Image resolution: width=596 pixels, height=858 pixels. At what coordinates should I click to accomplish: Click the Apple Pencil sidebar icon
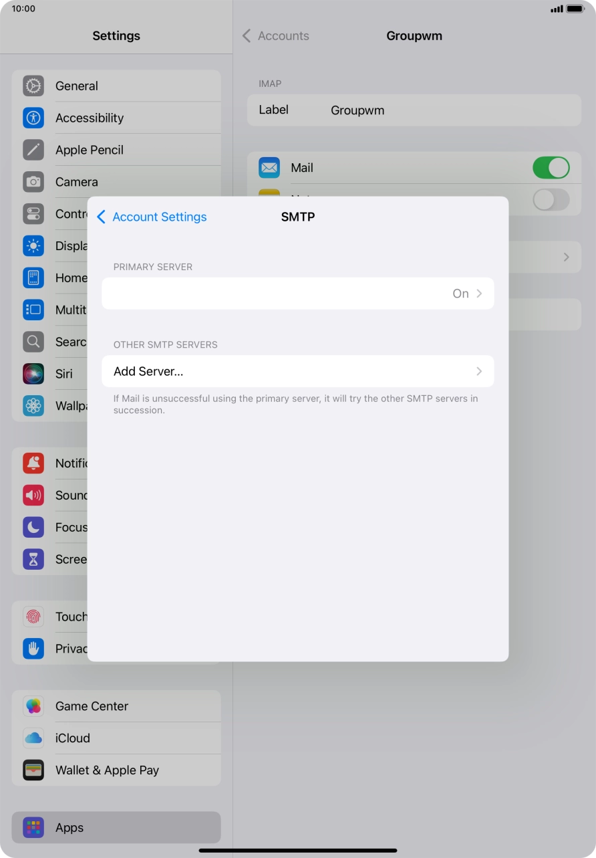(x=33, y=150)
